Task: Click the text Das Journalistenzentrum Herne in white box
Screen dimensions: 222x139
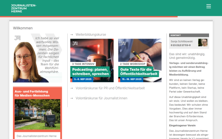Action: 37,136
